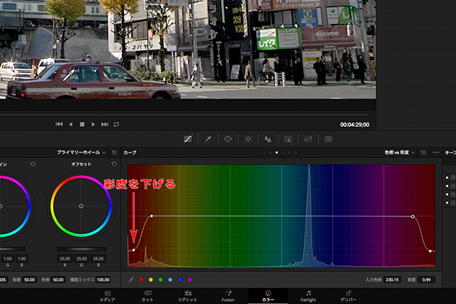
Task: Switch to the Fairlight page
Action: 309,295
